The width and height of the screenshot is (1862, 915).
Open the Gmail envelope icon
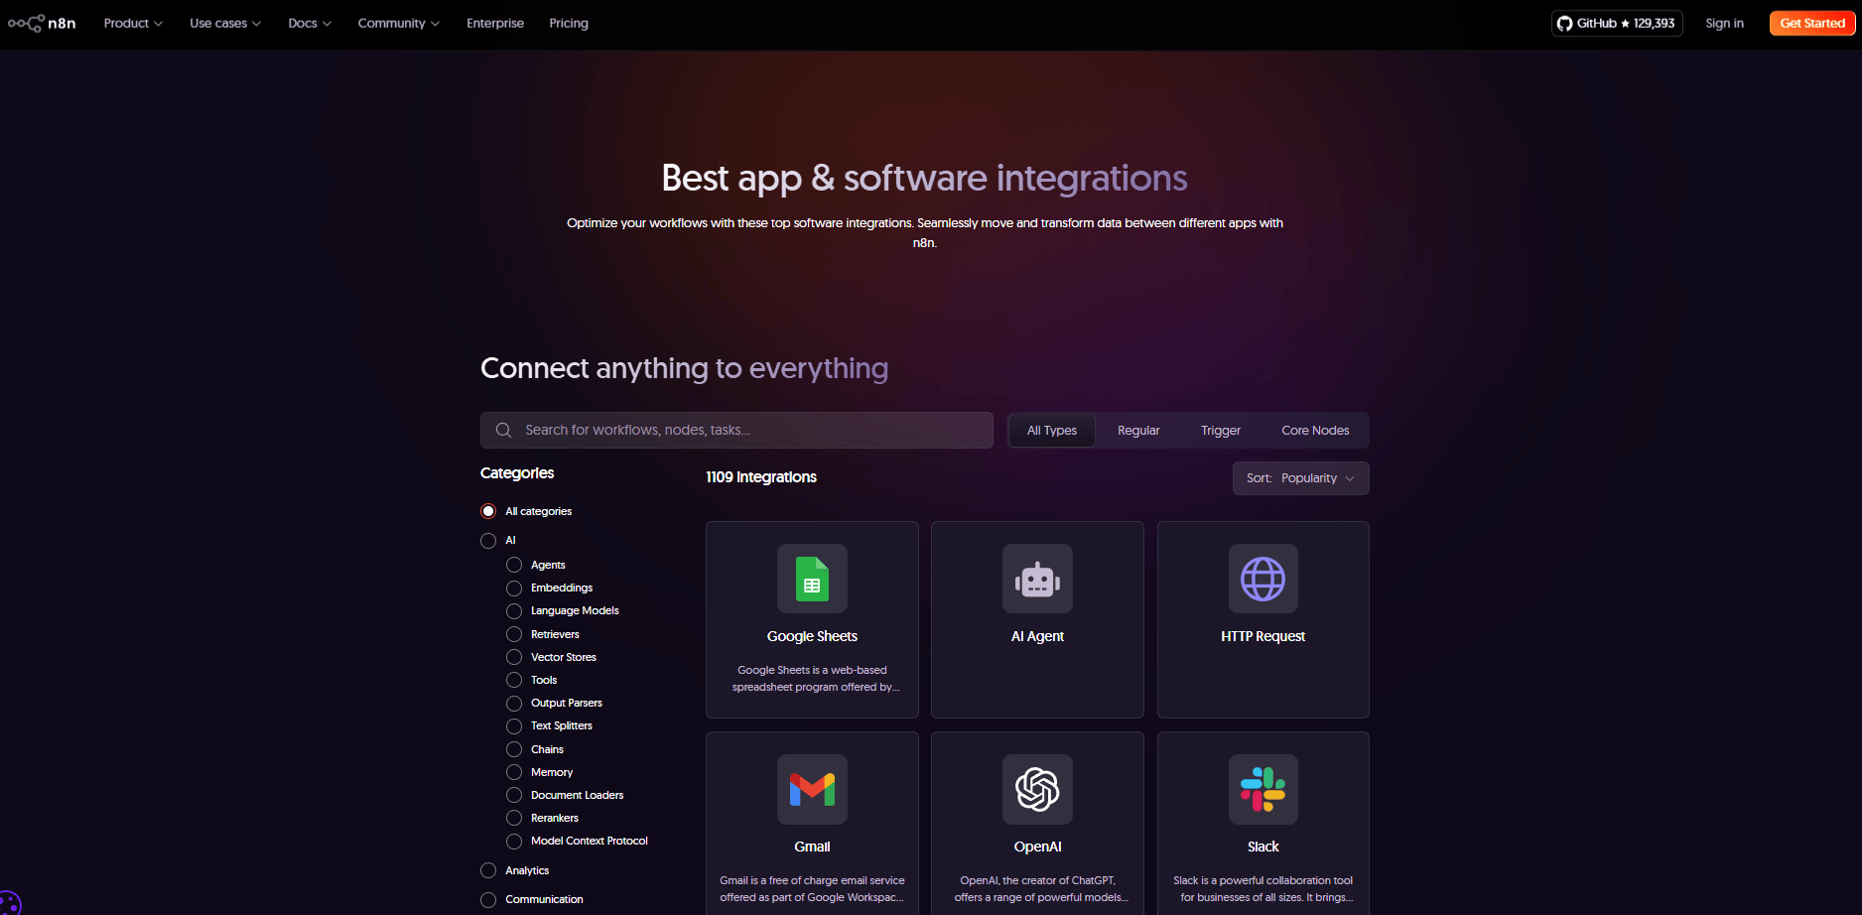[812, 789]
